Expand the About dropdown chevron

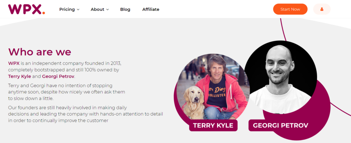click(x=108, y=10)
